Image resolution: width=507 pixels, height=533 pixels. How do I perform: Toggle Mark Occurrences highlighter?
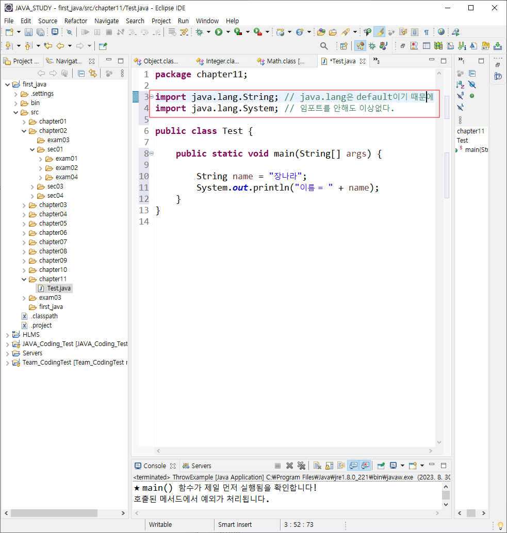pos(379,32)
